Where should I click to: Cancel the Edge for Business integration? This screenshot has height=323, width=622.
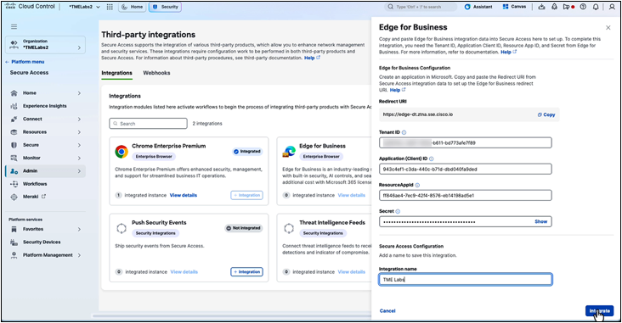coord(387,311)
